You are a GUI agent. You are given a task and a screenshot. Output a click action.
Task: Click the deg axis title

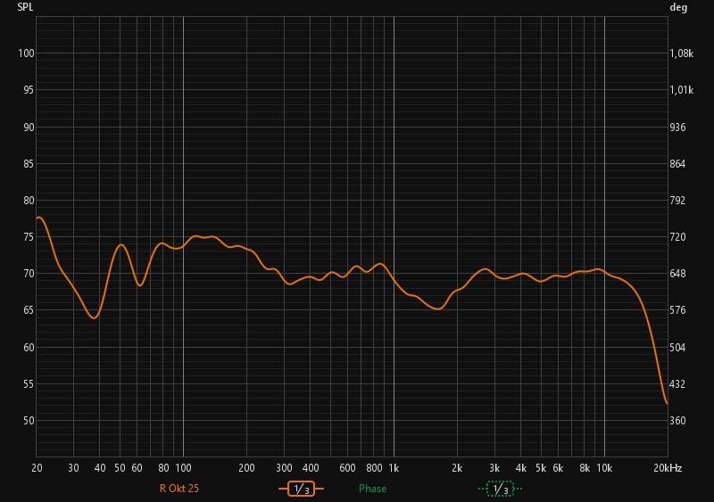click(678, 7)
